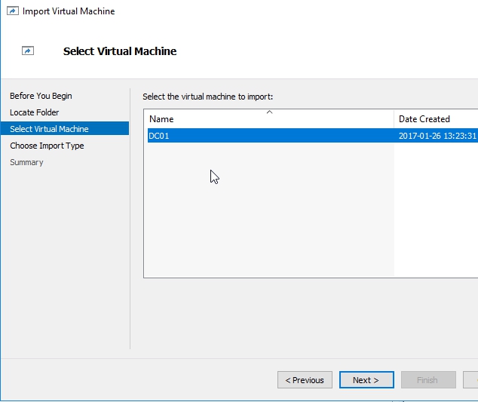
Task: Click the sort arrow above the Name column
Action: [x=269, y=112]
